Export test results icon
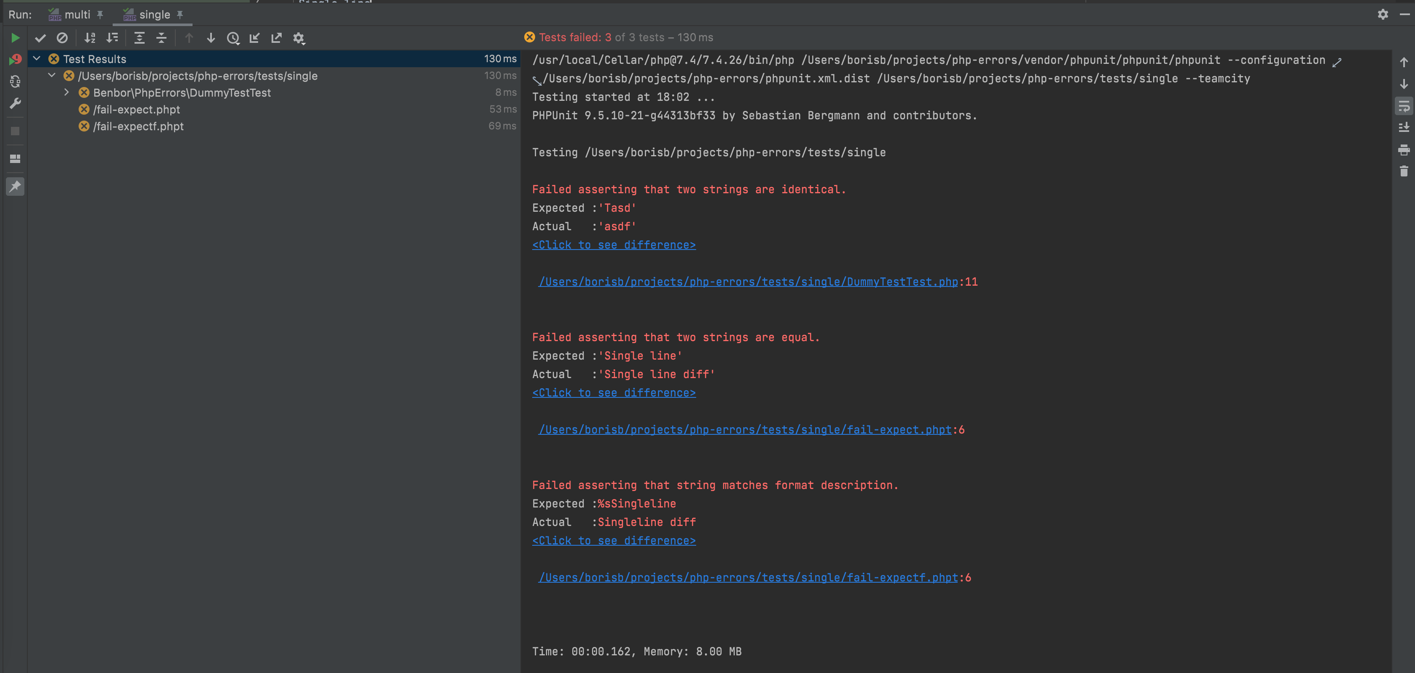This screenshot has width=1415, height=673. [x=276, y=38]
